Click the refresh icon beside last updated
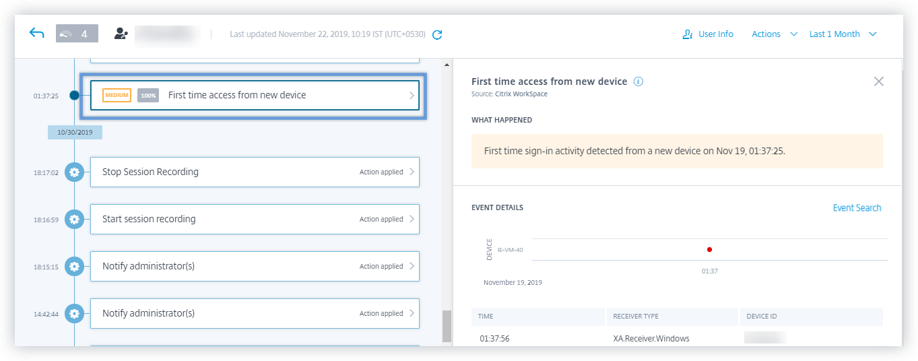The height and width of the screenshot is (361, 918). point(437,34)
